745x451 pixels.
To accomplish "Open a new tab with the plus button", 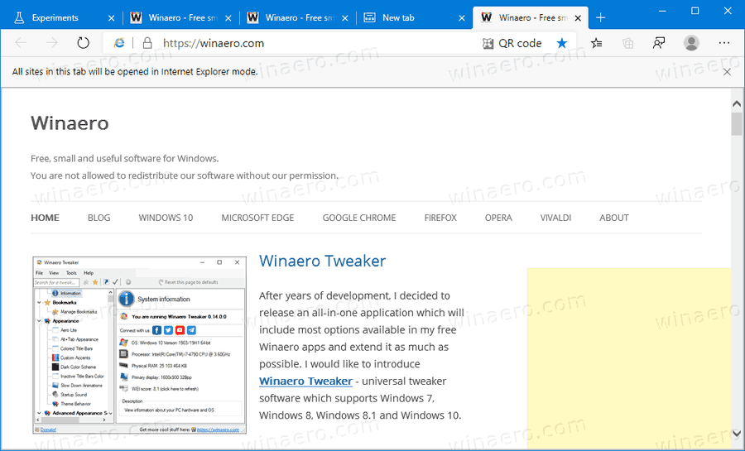I will coord(601,17).
